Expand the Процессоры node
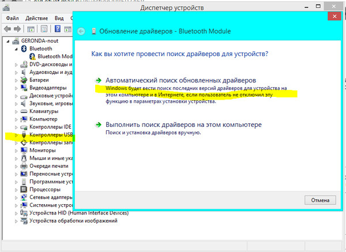The height and width of the screenshot is (252, 346). 16,190
